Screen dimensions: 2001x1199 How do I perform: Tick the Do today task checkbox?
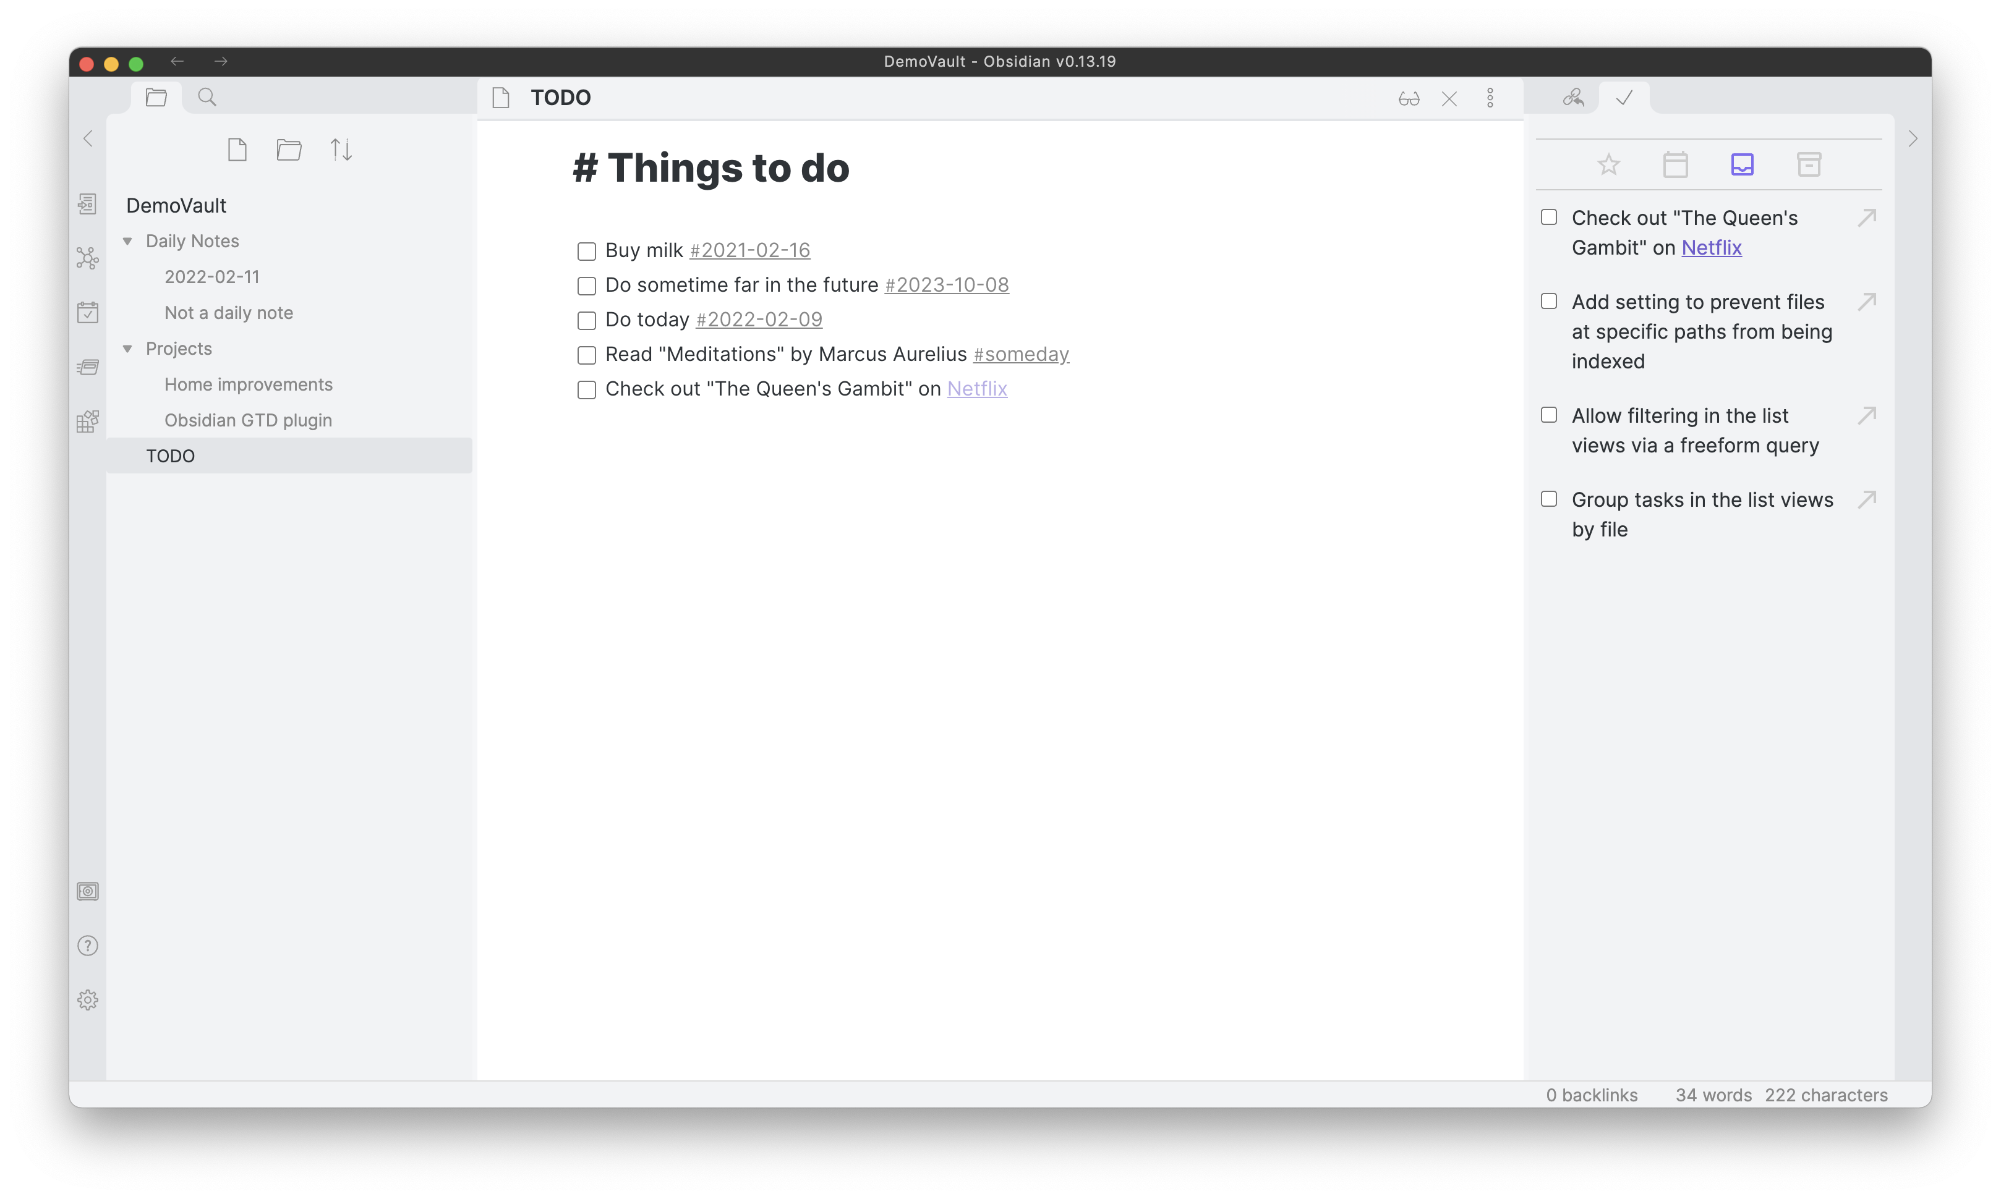pyautogui.click(x=587, y=321)
